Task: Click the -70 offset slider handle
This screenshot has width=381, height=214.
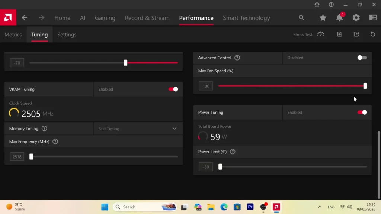Action: (x=125, y=62)
